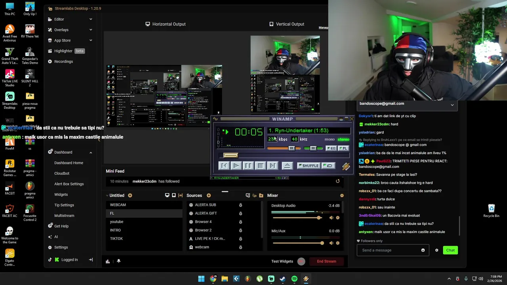This screenshot has width=507, height=285.
Task: Pause Winamp playback
Action: [x=248, y=165]
